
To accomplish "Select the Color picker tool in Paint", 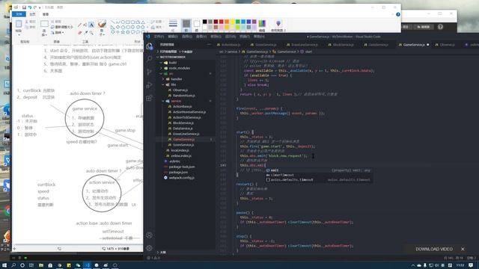I will [85, 32].
